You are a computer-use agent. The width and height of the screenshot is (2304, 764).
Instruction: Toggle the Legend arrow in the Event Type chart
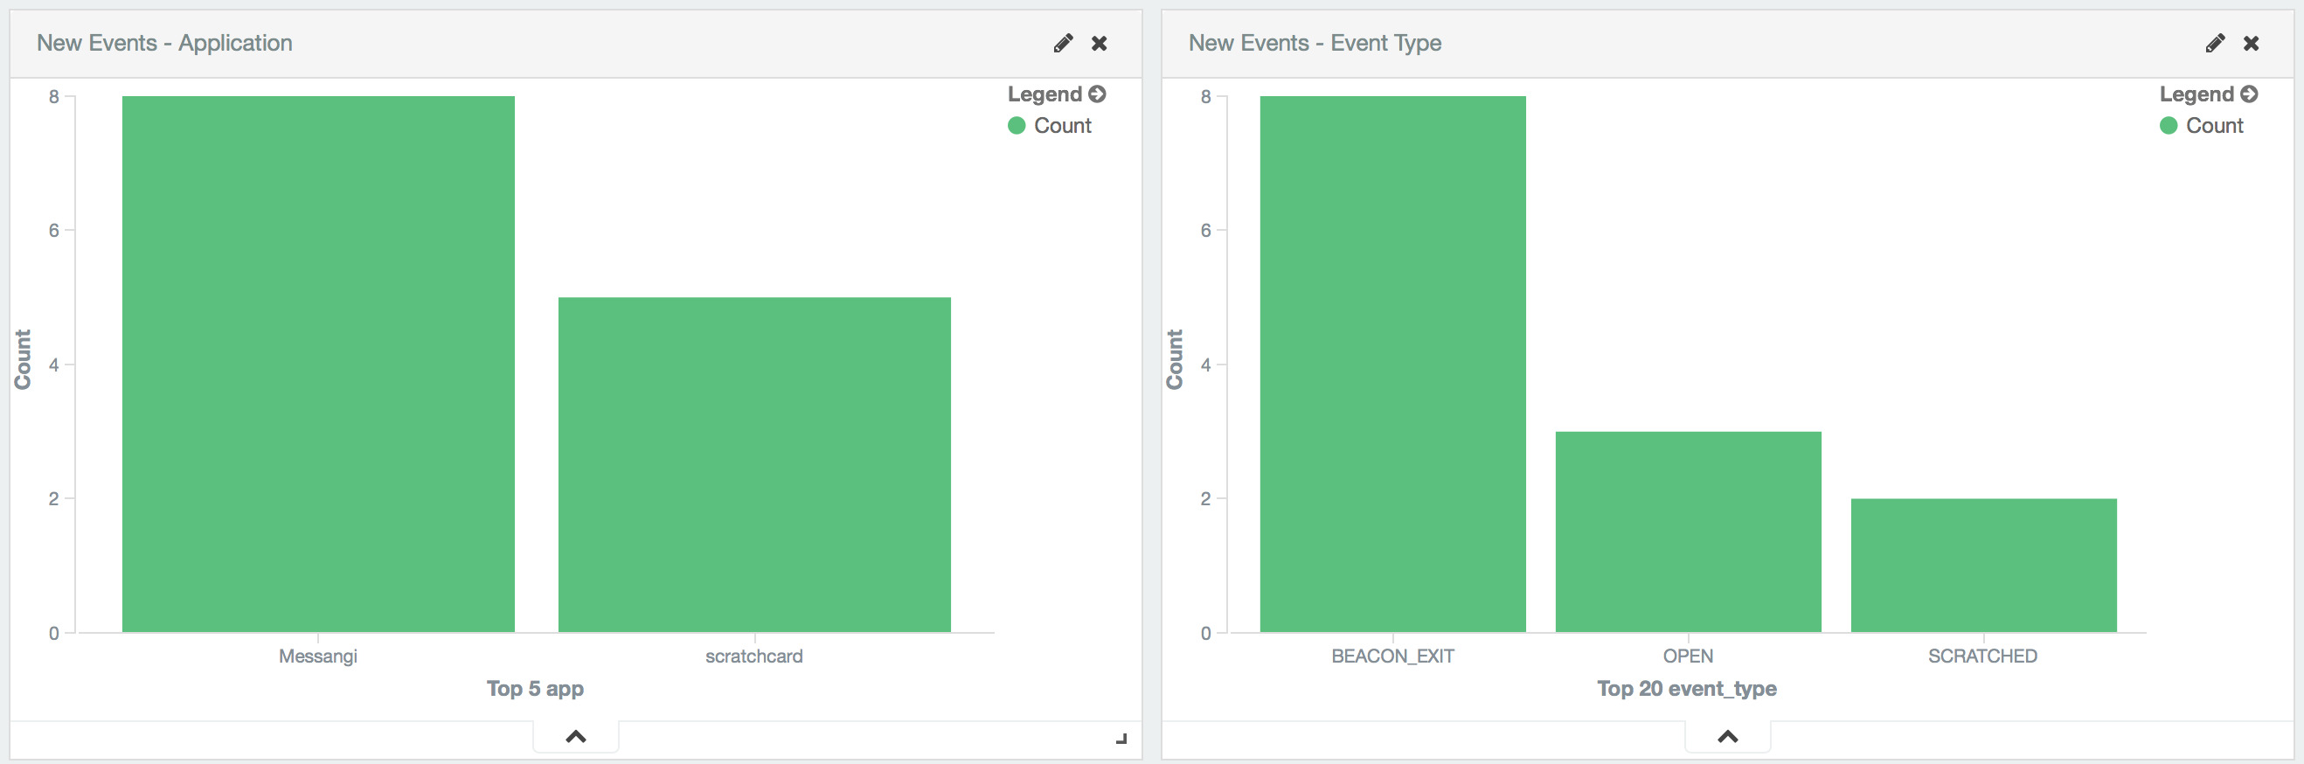pos(2250,94)
